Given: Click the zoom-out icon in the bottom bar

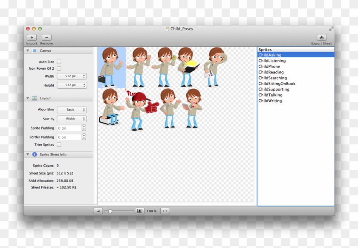Looking at the screenshot, I should 99,210.
